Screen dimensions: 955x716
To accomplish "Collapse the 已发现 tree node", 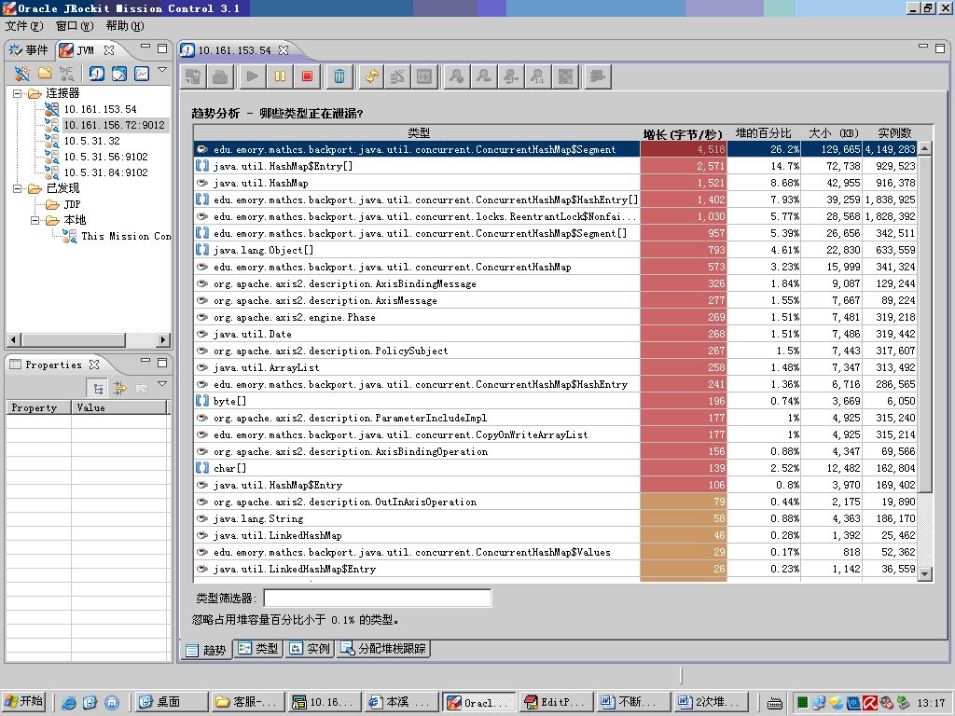I will [19, 188].
